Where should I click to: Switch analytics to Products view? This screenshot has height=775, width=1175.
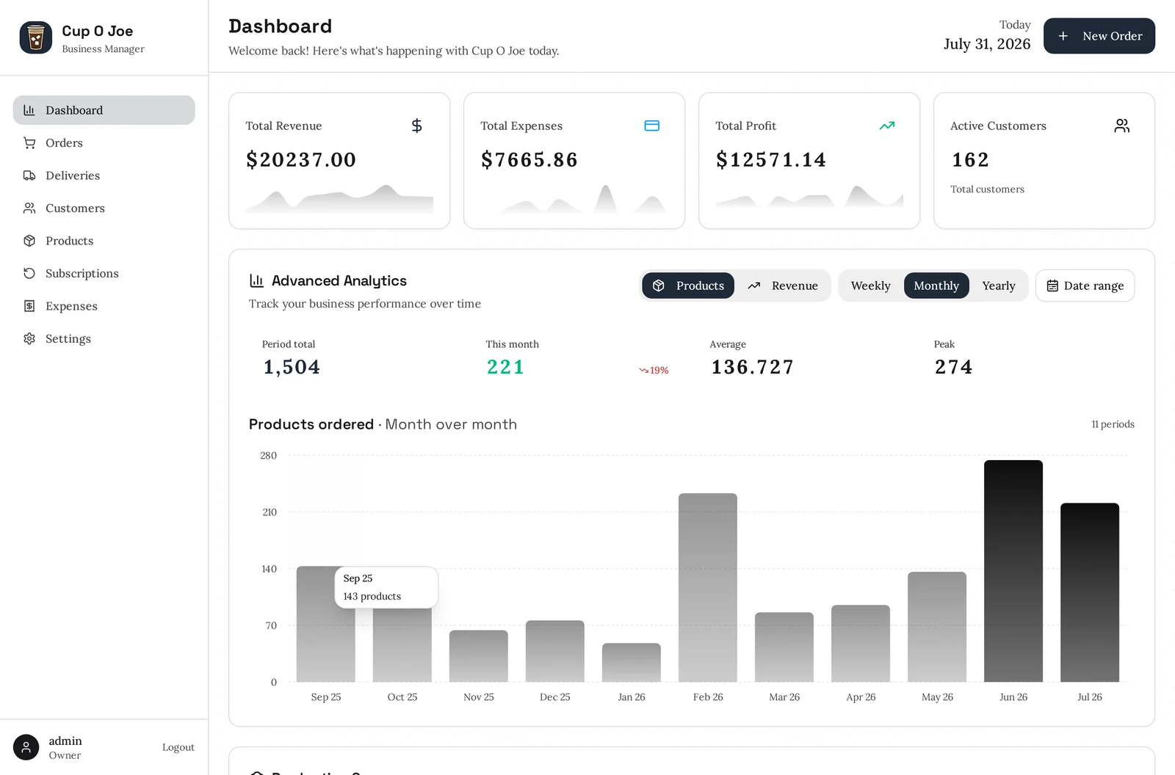pyautogui.click(x=688, y=285)
